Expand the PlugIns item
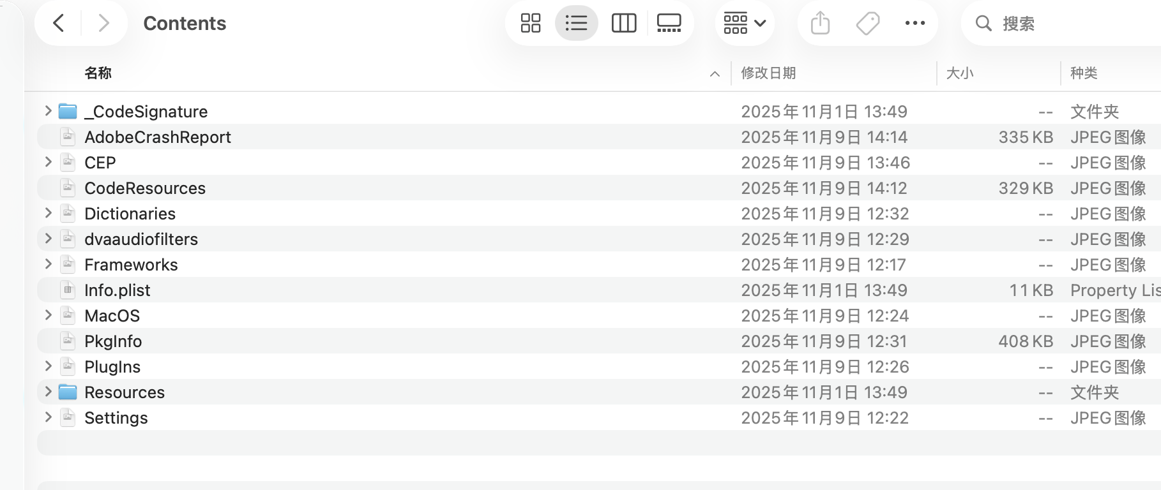The image size is (1161, 490). [48, 366]
